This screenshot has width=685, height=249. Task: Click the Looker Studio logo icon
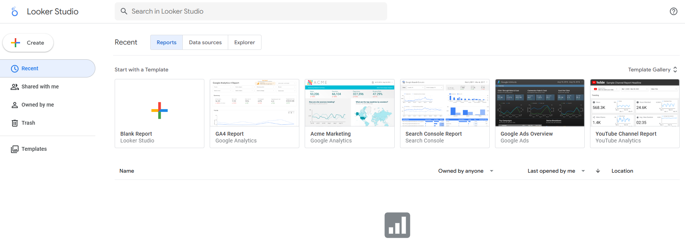(x=15, y=12)
